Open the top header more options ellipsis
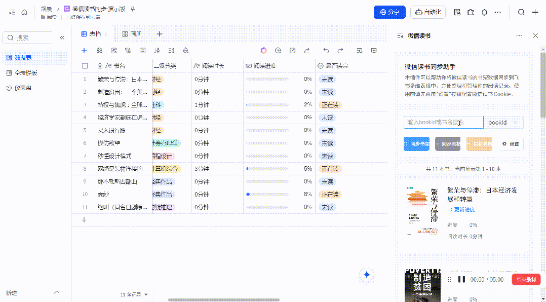Image resolution: width=546 pixels, height=302 pixels. (x=498, y=12)
